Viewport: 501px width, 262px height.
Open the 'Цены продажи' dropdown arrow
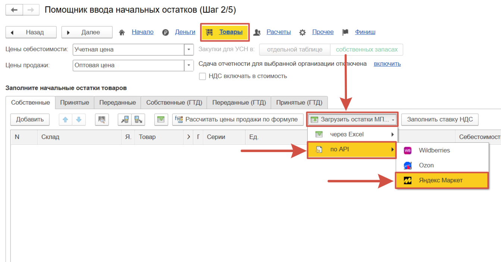tap(189, 65)
